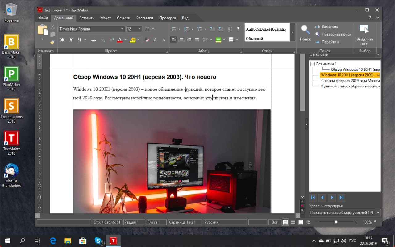Viewport: 395px width, 247px height.
Task: Switch to Вид ribbon tab
Action: point(185,18)
